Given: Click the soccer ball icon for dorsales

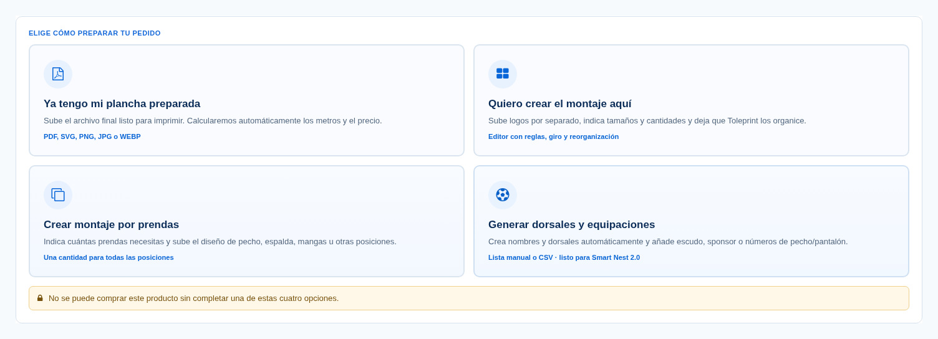Looking at the screenshot, I should [503, 194].
